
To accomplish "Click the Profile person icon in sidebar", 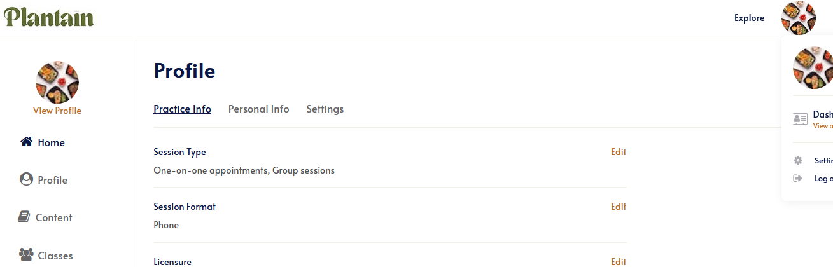I will (x=26, y=179).
